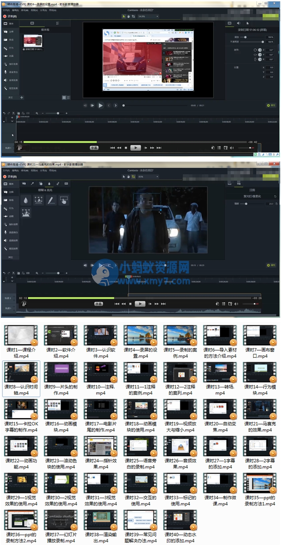Switch media bin to thumbnail grid view
Image resolution: width=281 pixels, height=546 pixels.
[x=64, y=97]
